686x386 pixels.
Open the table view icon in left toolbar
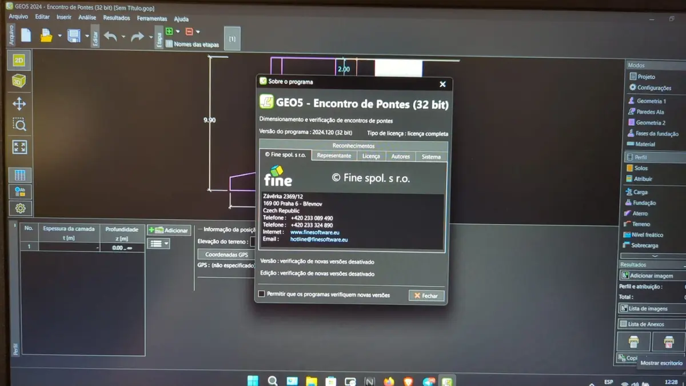coord(20,175)
